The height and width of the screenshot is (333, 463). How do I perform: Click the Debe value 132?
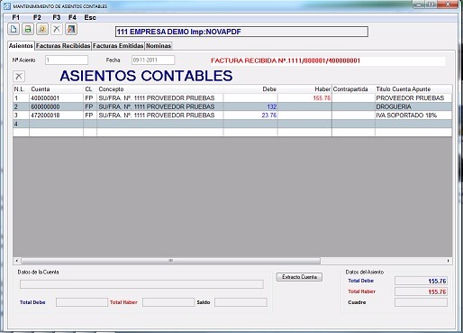(250, 106)
